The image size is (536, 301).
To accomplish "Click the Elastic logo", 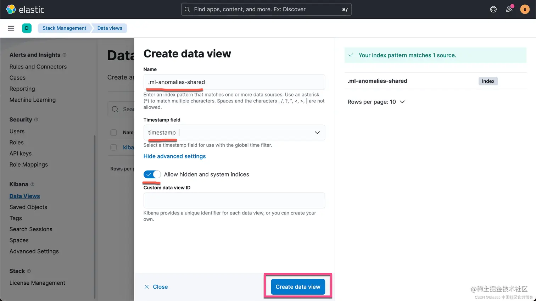I will [x=25, y=9].
